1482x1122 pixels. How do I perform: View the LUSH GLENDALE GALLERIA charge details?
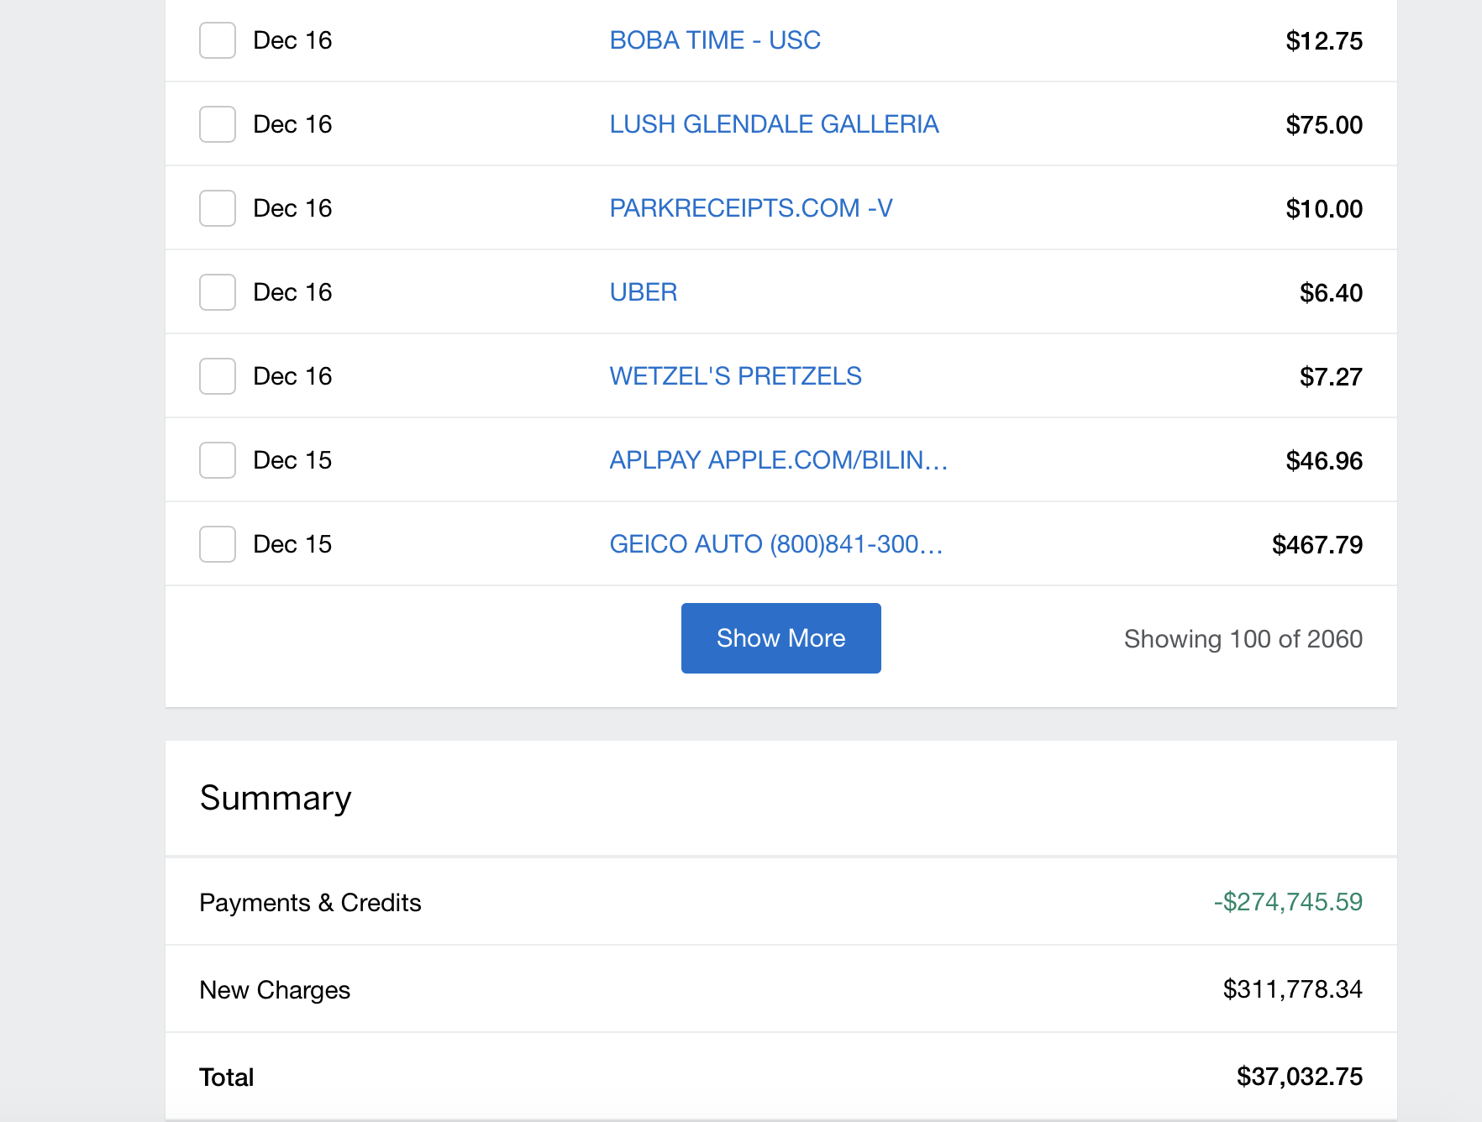tap(774, 123)
